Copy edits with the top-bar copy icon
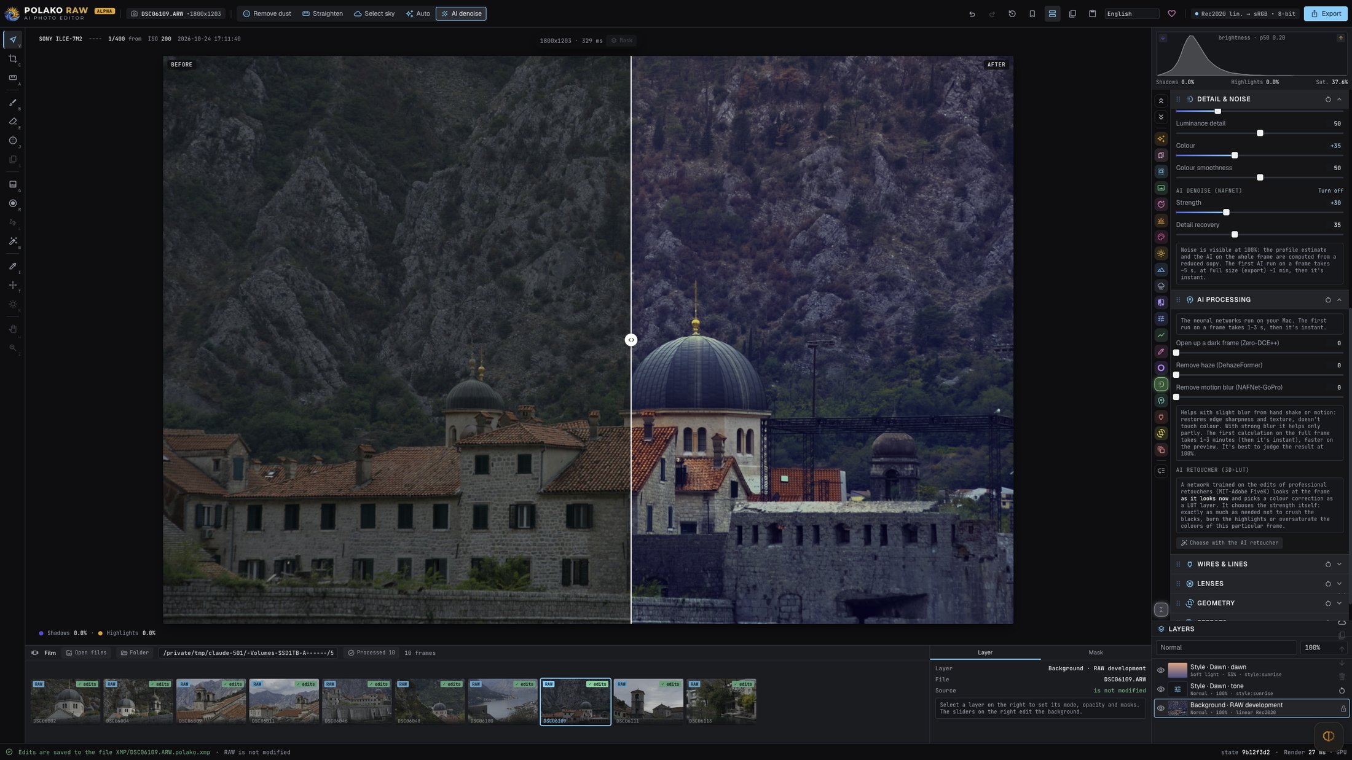 tap(1072, 14)
